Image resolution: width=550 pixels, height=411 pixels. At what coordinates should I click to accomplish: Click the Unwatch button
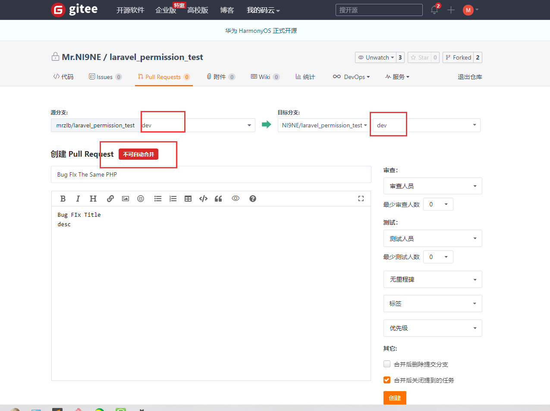coord(374,57)
